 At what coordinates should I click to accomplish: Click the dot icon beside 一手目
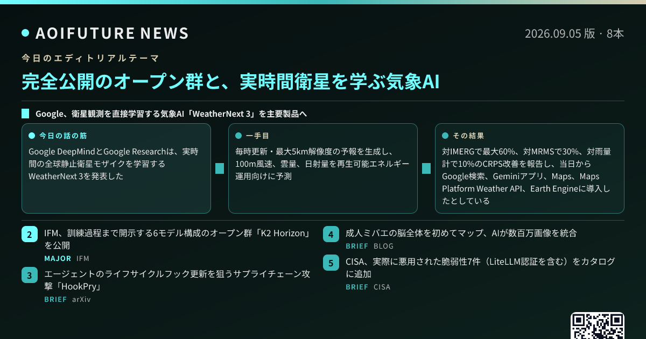point(238,136)
